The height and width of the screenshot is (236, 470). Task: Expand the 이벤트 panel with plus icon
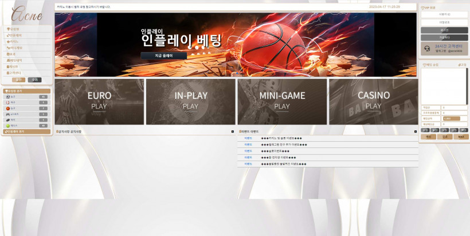coord(416,131)
